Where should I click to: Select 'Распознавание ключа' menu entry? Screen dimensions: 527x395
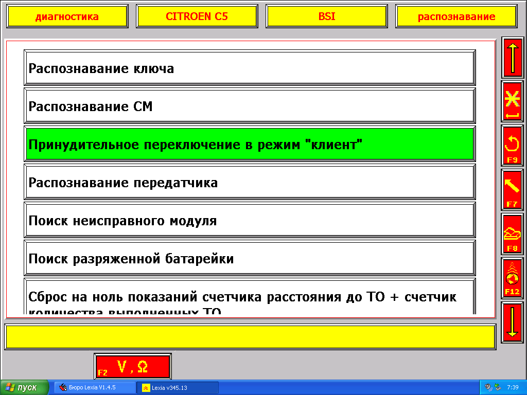point(250,68)
